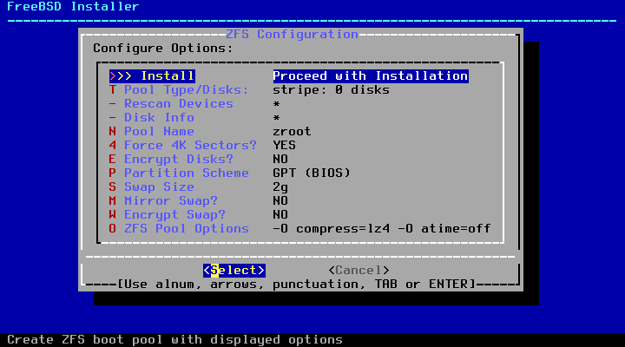The image size is (625, 347).
Task: Toggle the 'Encrypt Swap?' option
Action: (x=174, y=215)
